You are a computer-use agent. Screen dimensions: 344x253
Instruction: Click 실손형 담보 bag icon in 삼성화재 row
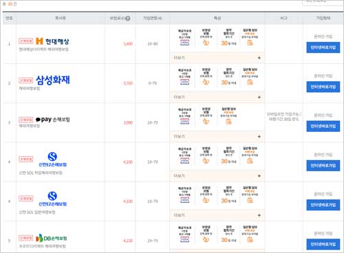(x=250, y=82)
